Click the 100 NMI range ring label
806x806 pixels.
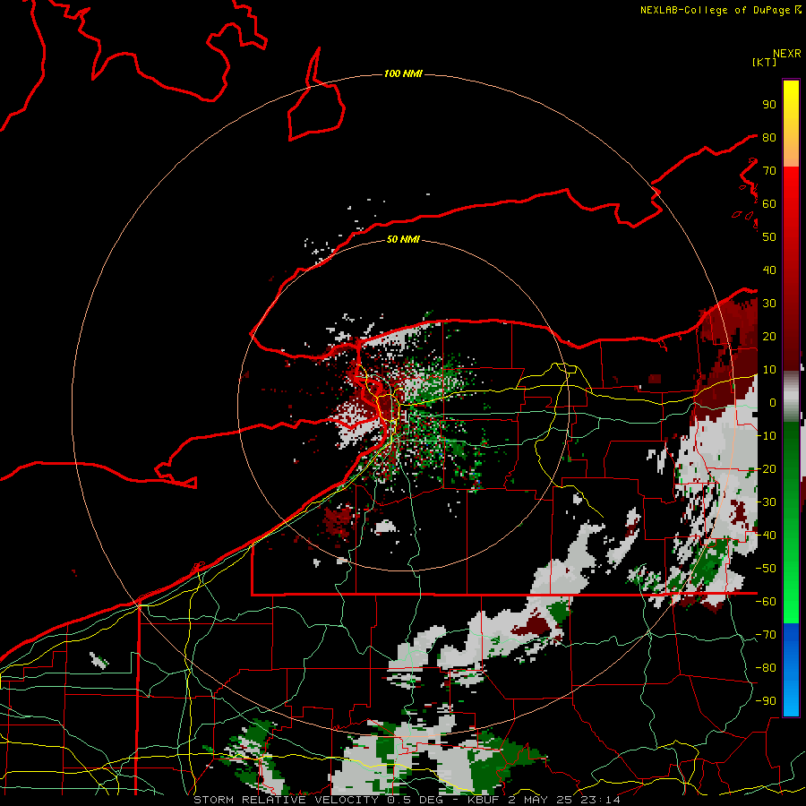(403, 73)
